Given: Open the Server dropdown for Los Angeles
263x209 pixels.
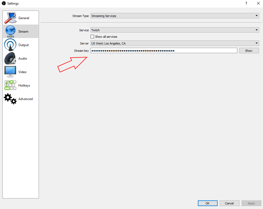Looking at the screenshot, I should [x=175, y=43].
